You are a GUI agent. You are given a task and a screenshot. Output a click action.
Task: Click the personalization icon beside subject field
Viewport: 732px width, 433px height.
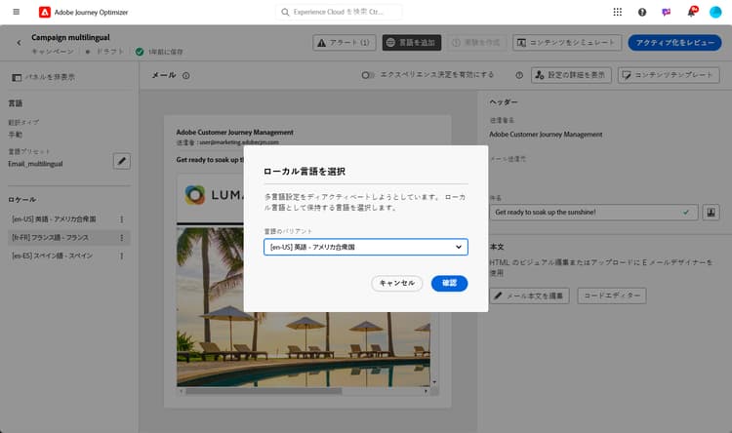pos(711,213)
